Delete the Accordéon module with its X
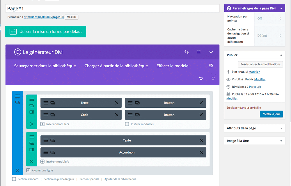Screen dimensions: 291x186 click(201, 152)
